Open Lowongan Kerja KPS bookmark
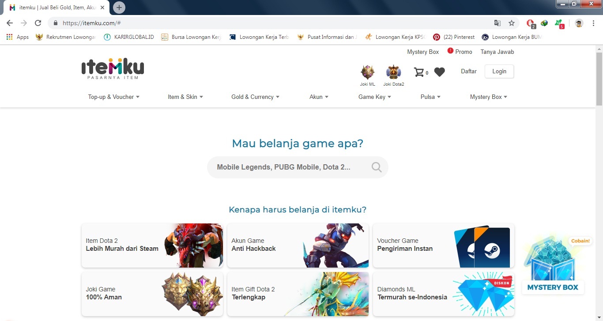The width and height of the screenshot is (603, 321). [396, 37]
